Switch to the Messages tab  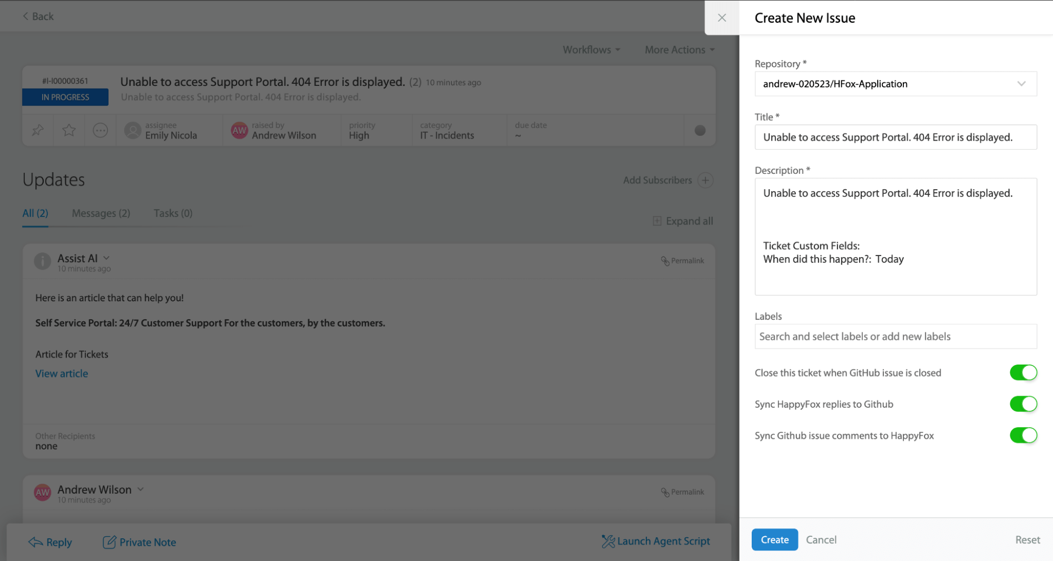tap(101, 213)
